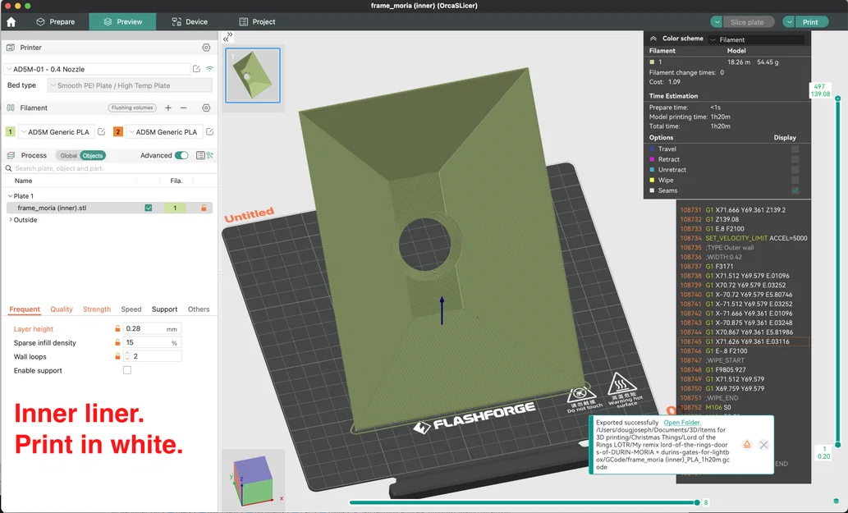Click the Slice plate button
Viewport: 848px width, 513px height.
click(x=748, y=22)
